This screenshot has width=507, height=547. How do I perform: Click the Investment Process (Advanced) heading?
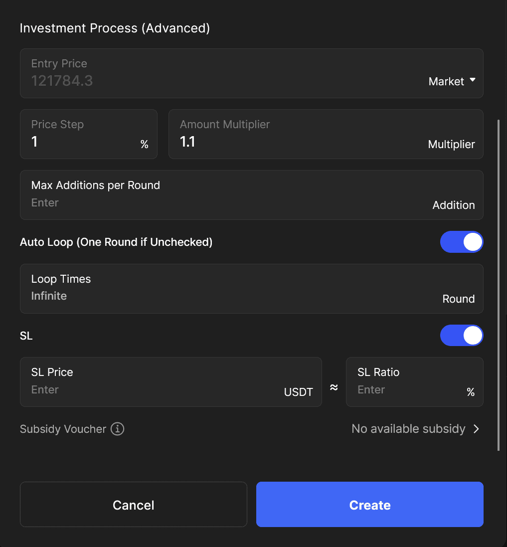pyautogui.click(x=115, y=28)
